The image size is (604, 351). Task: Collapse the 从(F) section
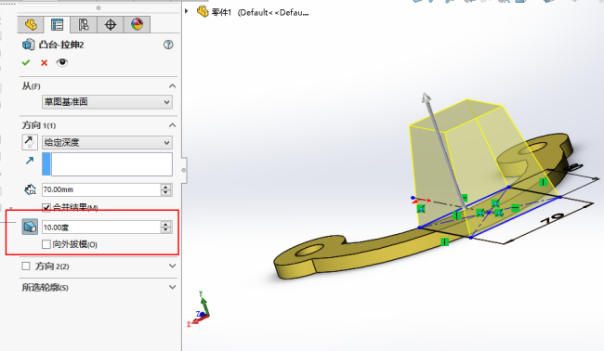[x=172, y=86]
